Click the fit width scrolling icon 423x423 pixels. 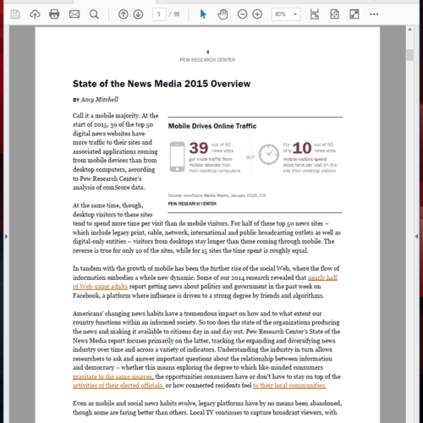(x=315, y=14)
